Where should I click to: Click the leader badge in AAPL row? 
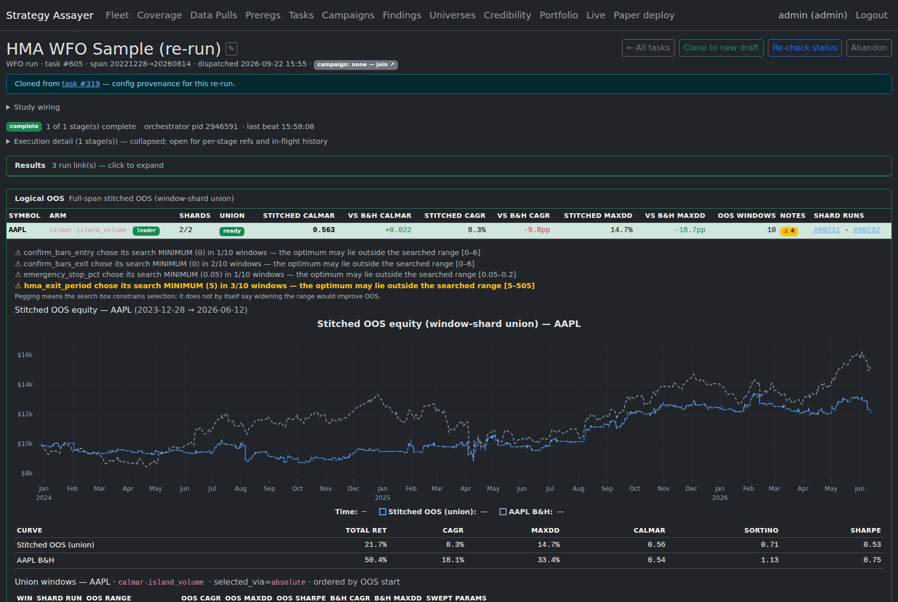coord(146,231)
